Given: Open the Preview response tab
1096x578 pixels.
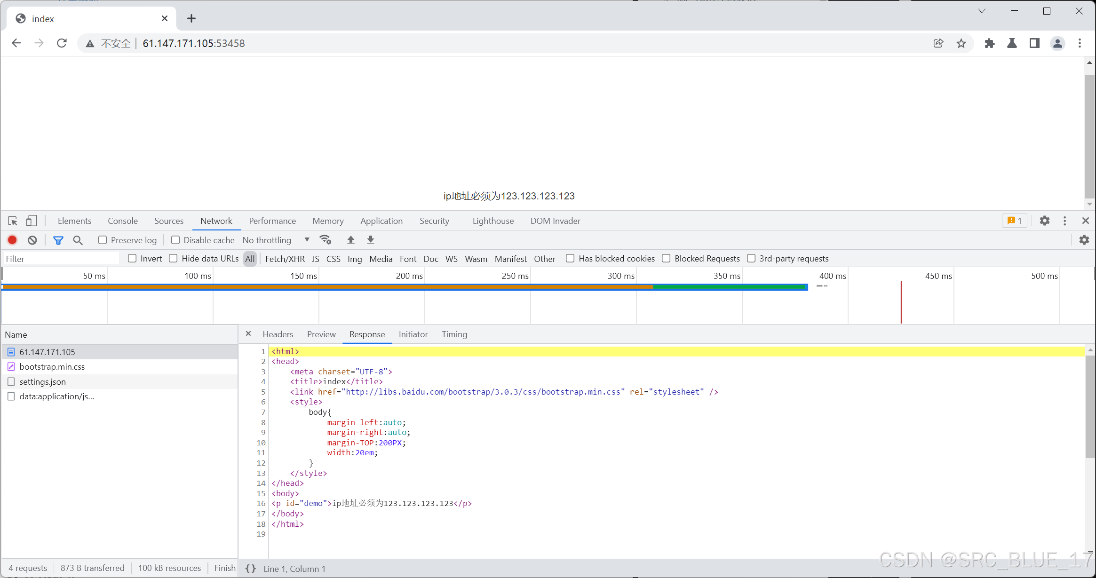Looking at the screenshot, I should tap(321, 334).
